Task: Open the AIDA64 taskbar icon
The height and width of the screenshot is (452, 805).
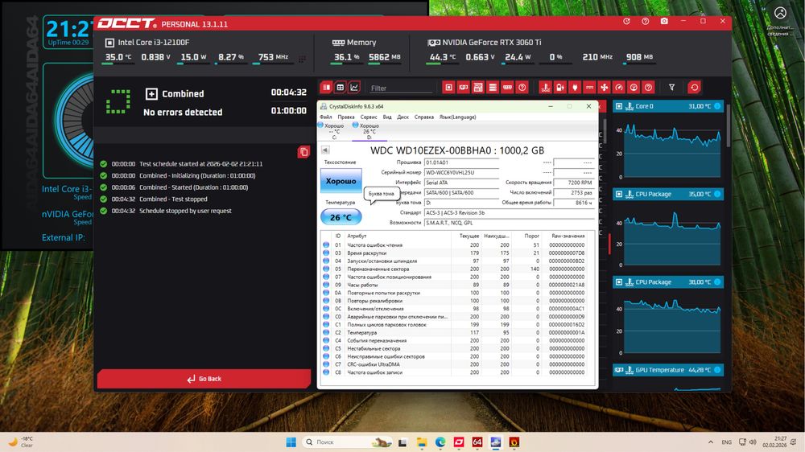Action: [477, 442]
